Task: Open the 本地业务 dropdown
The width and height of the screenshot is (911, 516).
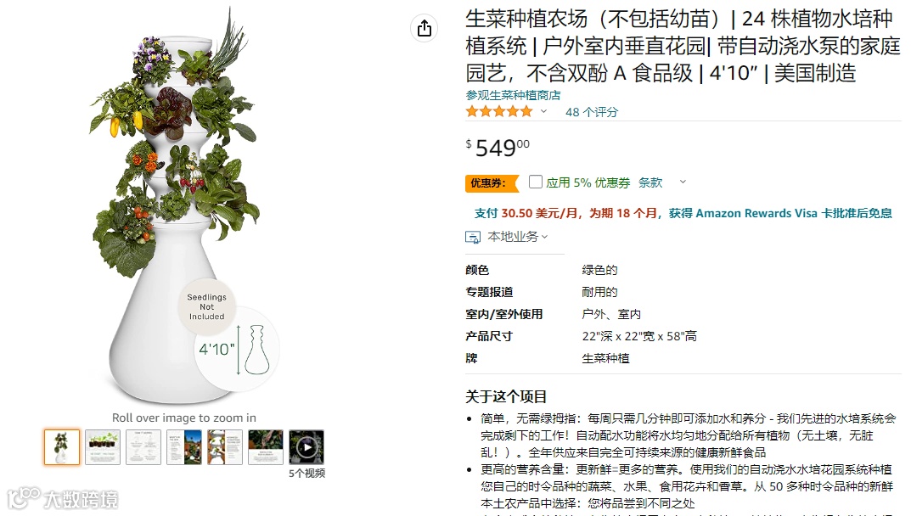Action: click(517, 237)
